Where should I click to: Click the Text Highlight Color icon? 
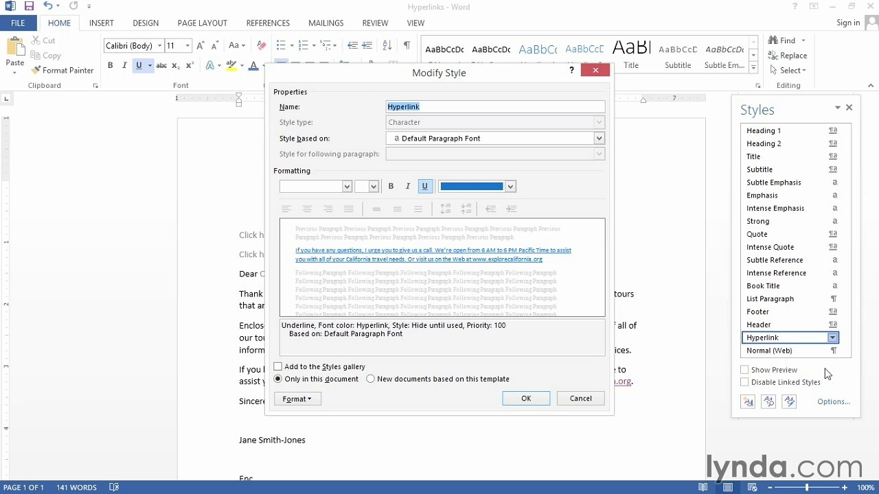coord(231,66)
